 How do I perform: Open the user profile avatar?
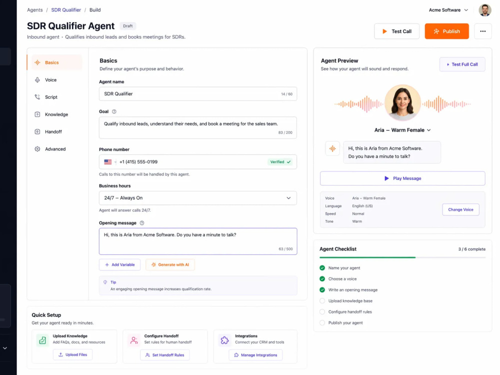point(484,10)
